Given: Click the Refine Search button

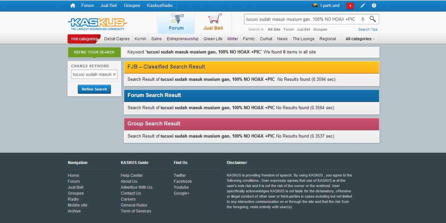Looking at the screenshot, I should [94, 89].
